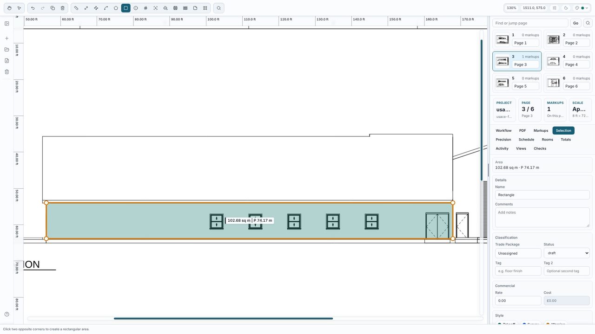This screenshot has width=595, height=334.
Task: Click the search icon beside Go
Action: [x=588, y=23]
